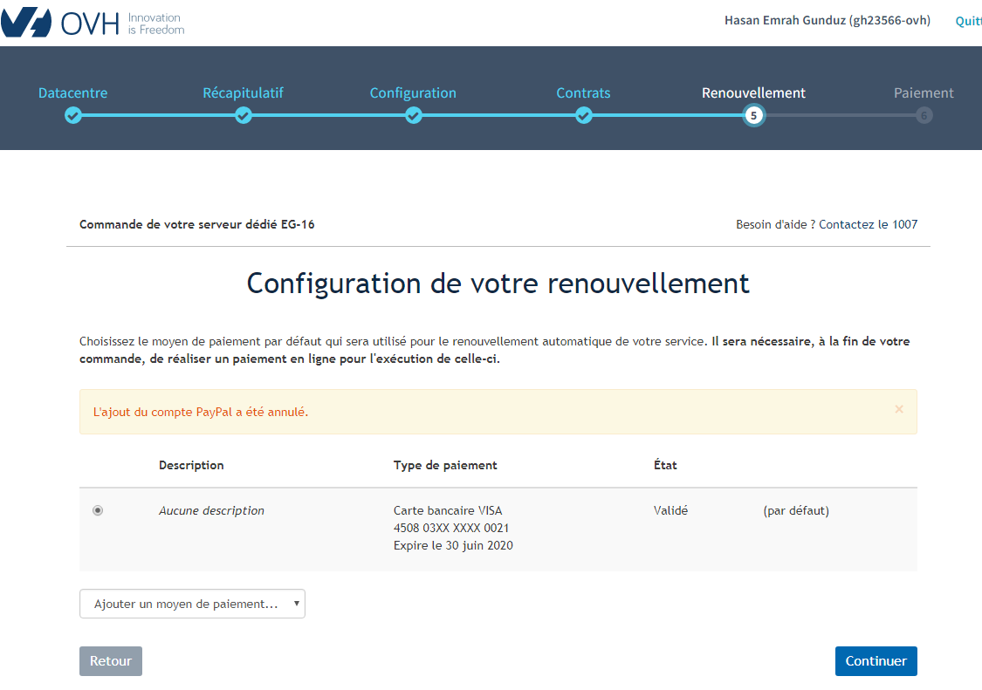
Task: Click the 'État' column header
Action: point(665,465)
